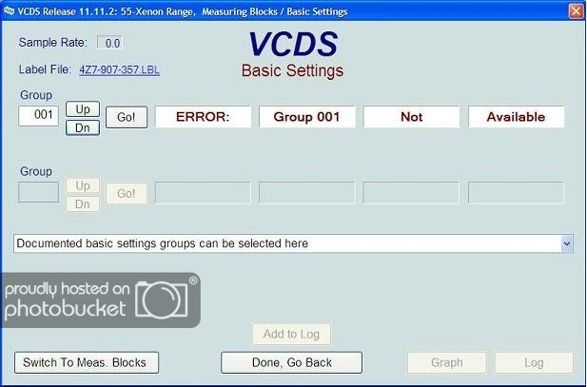Click the VCDS app icon in title bar
Viewport: 587px width, 387px height.
pos(10,11)
